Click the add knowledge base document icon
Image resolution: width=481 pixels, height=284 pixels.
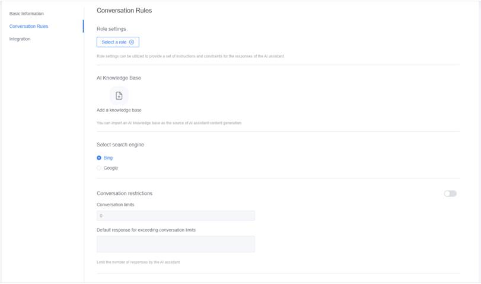pos(119,95)
